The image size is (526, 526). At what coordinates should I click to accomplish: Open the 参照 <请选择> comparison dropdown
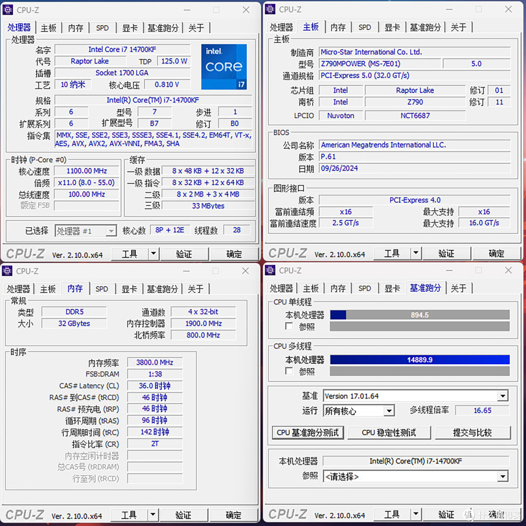[503, 476]
